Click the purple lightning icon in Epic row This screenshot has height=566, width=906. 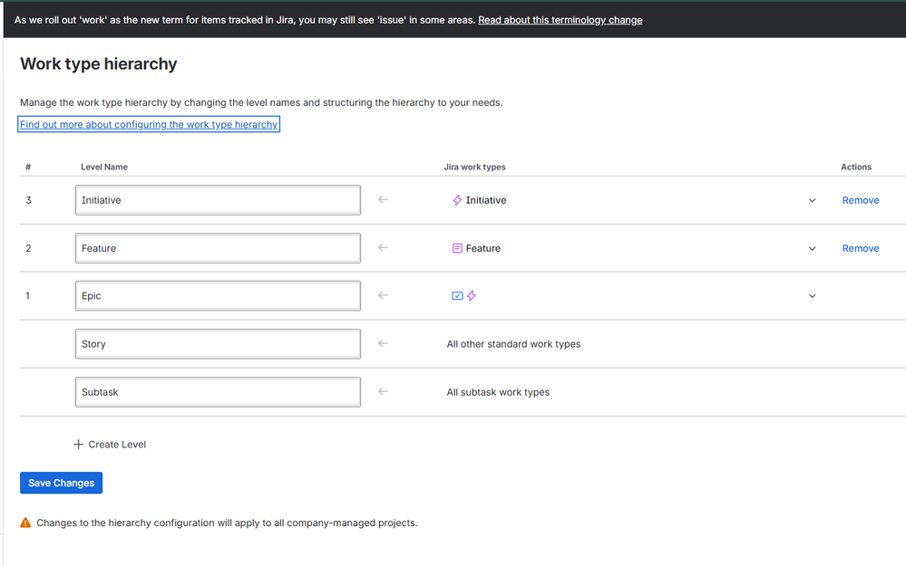pyautogui.click(x=471, y=296)
